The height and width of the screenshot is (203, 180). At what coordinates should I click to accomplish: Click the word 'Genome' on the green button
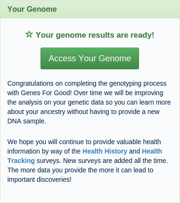click(x=115, y=58)
